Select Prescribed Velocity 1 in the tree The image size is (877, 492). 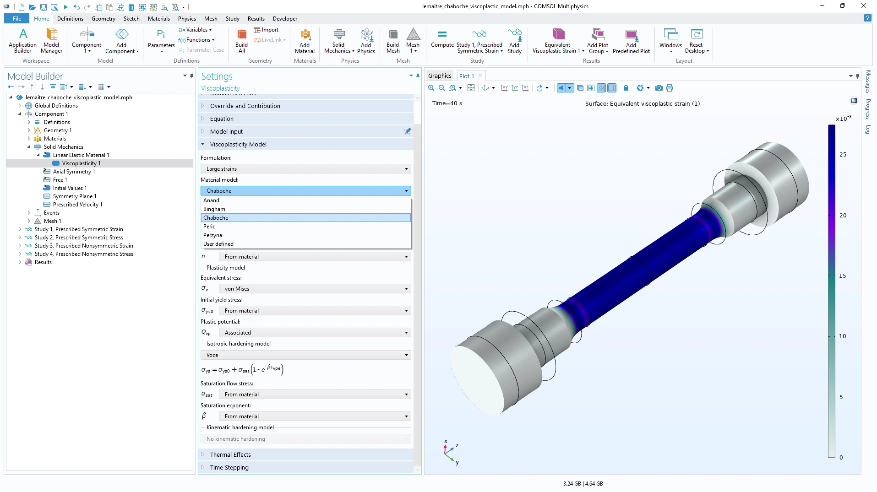[x=77, y=205]
